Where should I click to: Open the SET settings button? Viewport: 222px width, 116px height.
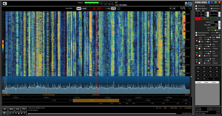click(x=5, y=109)
